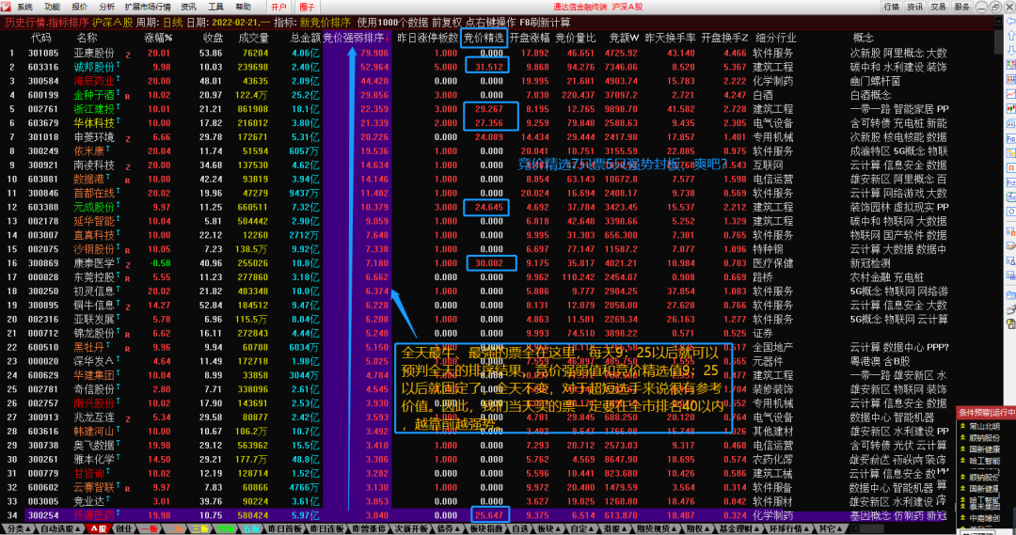
Task: Click the Z marker beside 亚康股份
Action: coord(128,55)
